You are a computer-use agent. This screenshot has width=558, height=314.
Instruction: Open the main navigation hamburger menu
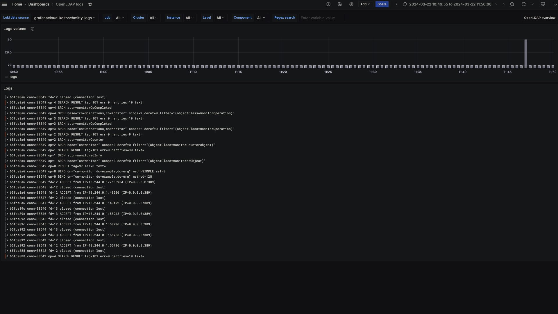[4, 4]
